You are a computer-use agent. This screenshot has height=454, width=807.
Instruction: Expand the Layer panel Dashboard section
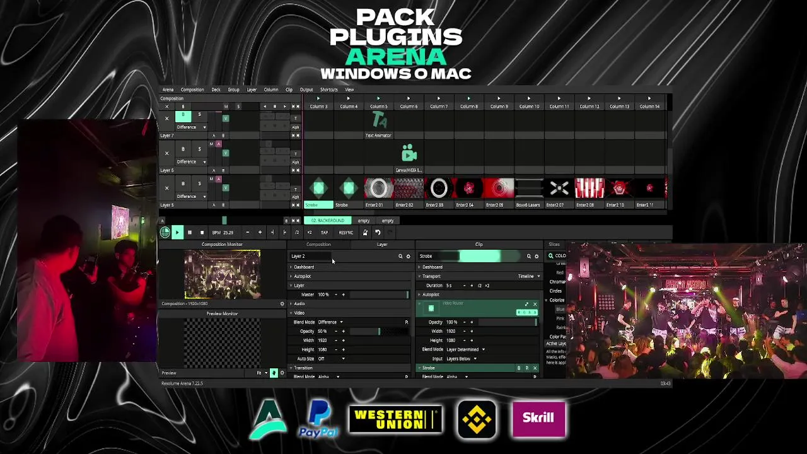[303, 267]
